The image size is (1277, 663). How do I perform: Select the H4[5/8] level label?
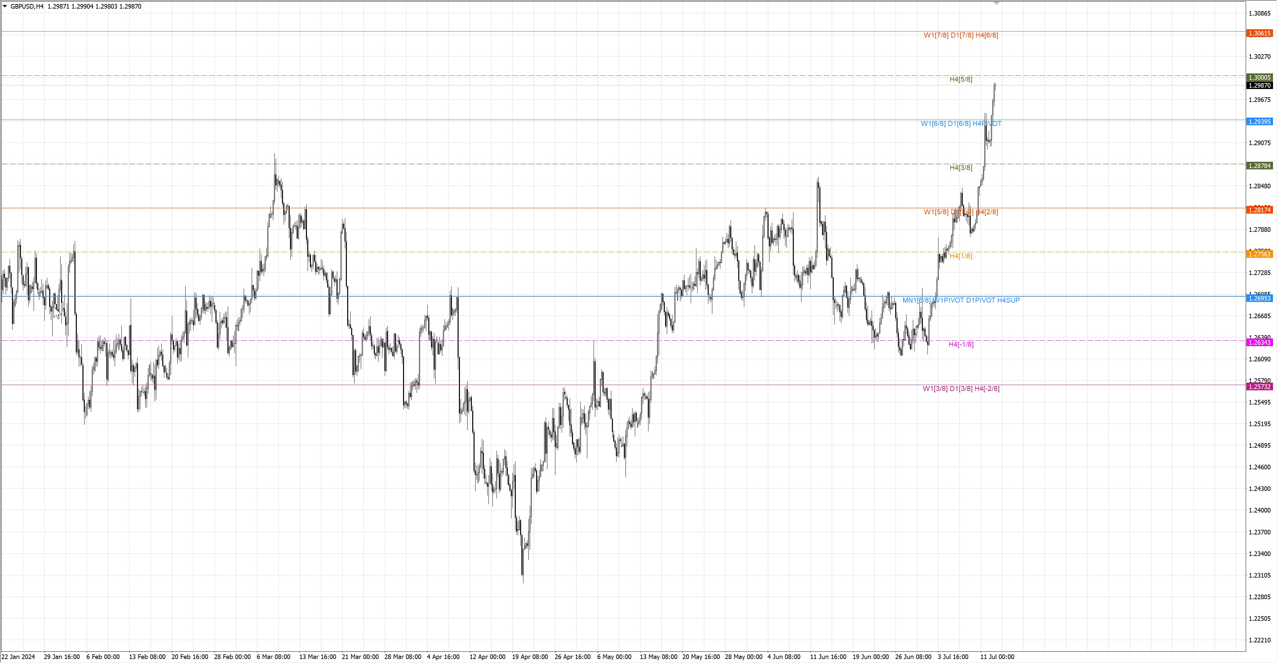coord(961,79)
